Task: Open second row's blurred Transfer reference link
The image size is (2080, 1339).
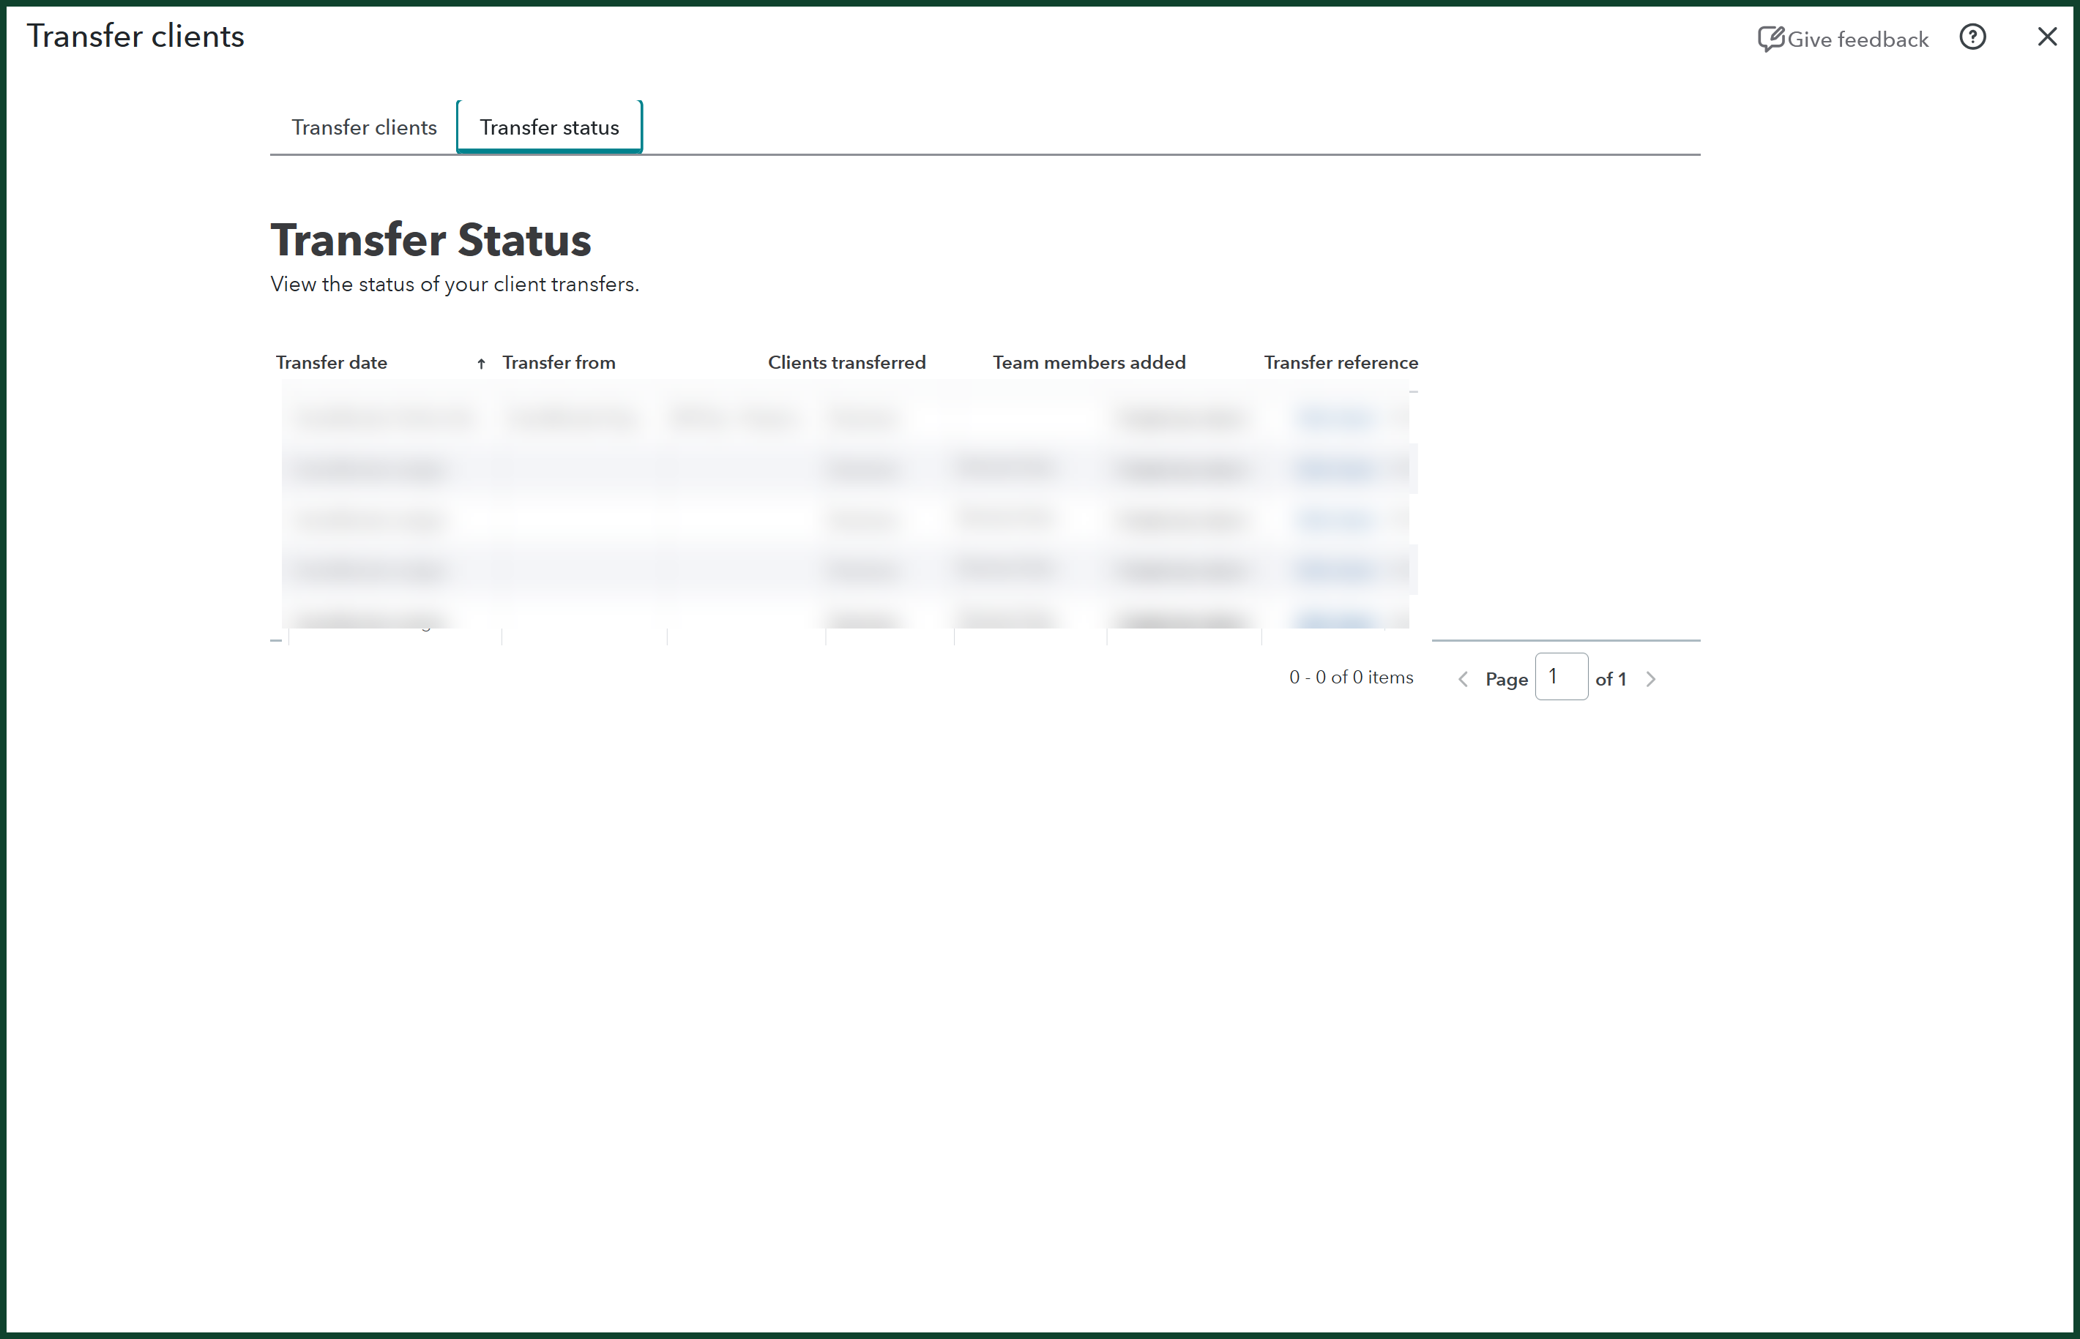Action: 1335,470
